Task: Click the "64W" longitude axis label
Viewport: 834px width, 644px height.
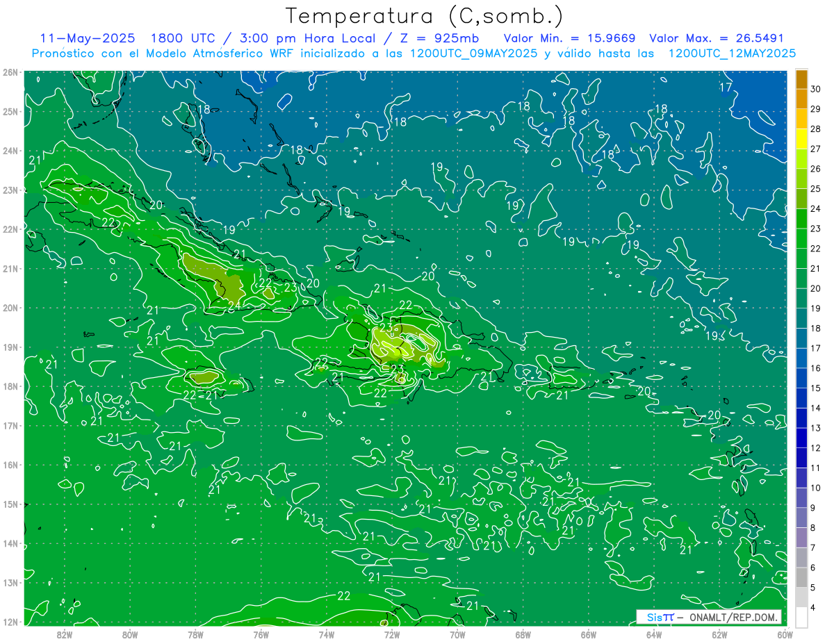Action: [x=653, y=634]
